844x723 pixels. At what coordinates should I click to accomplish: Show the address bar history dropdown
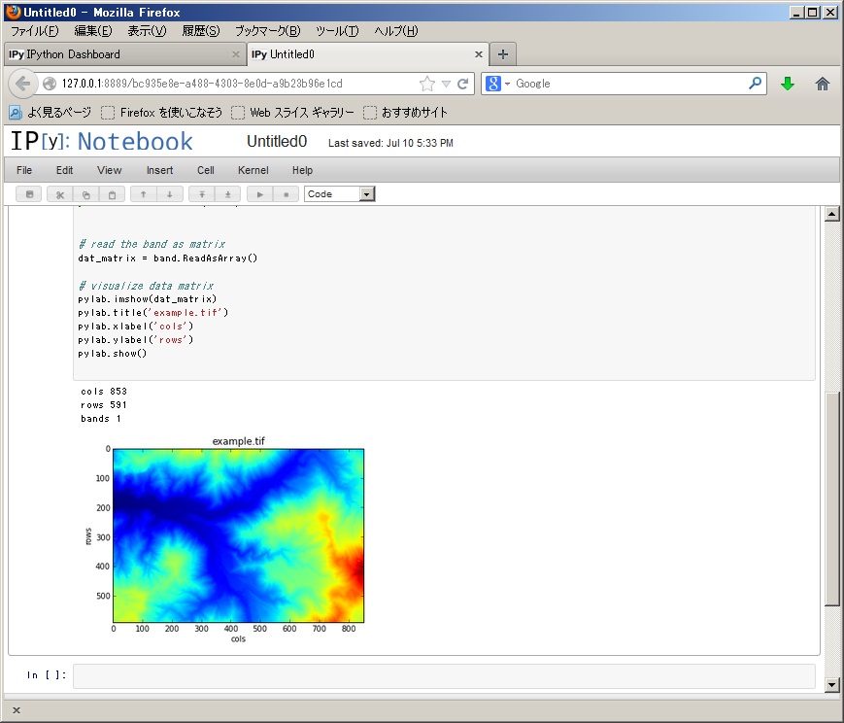[446, 84]
